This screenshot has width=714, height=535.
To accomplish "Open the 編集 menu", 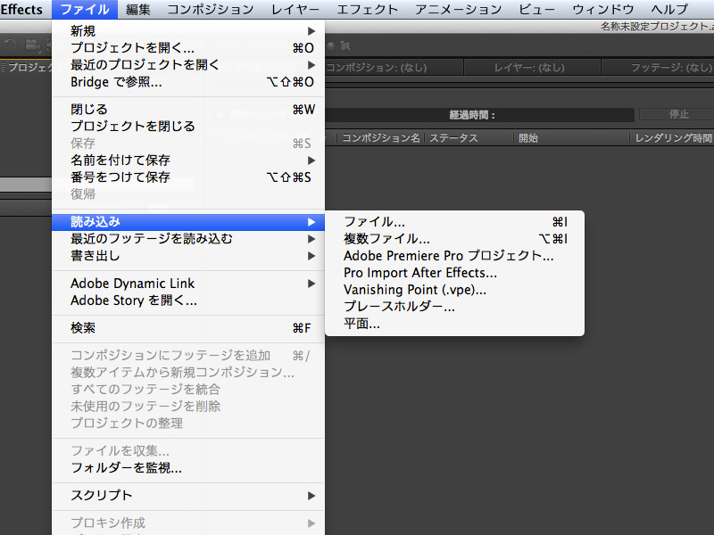I will coord(138,9).
